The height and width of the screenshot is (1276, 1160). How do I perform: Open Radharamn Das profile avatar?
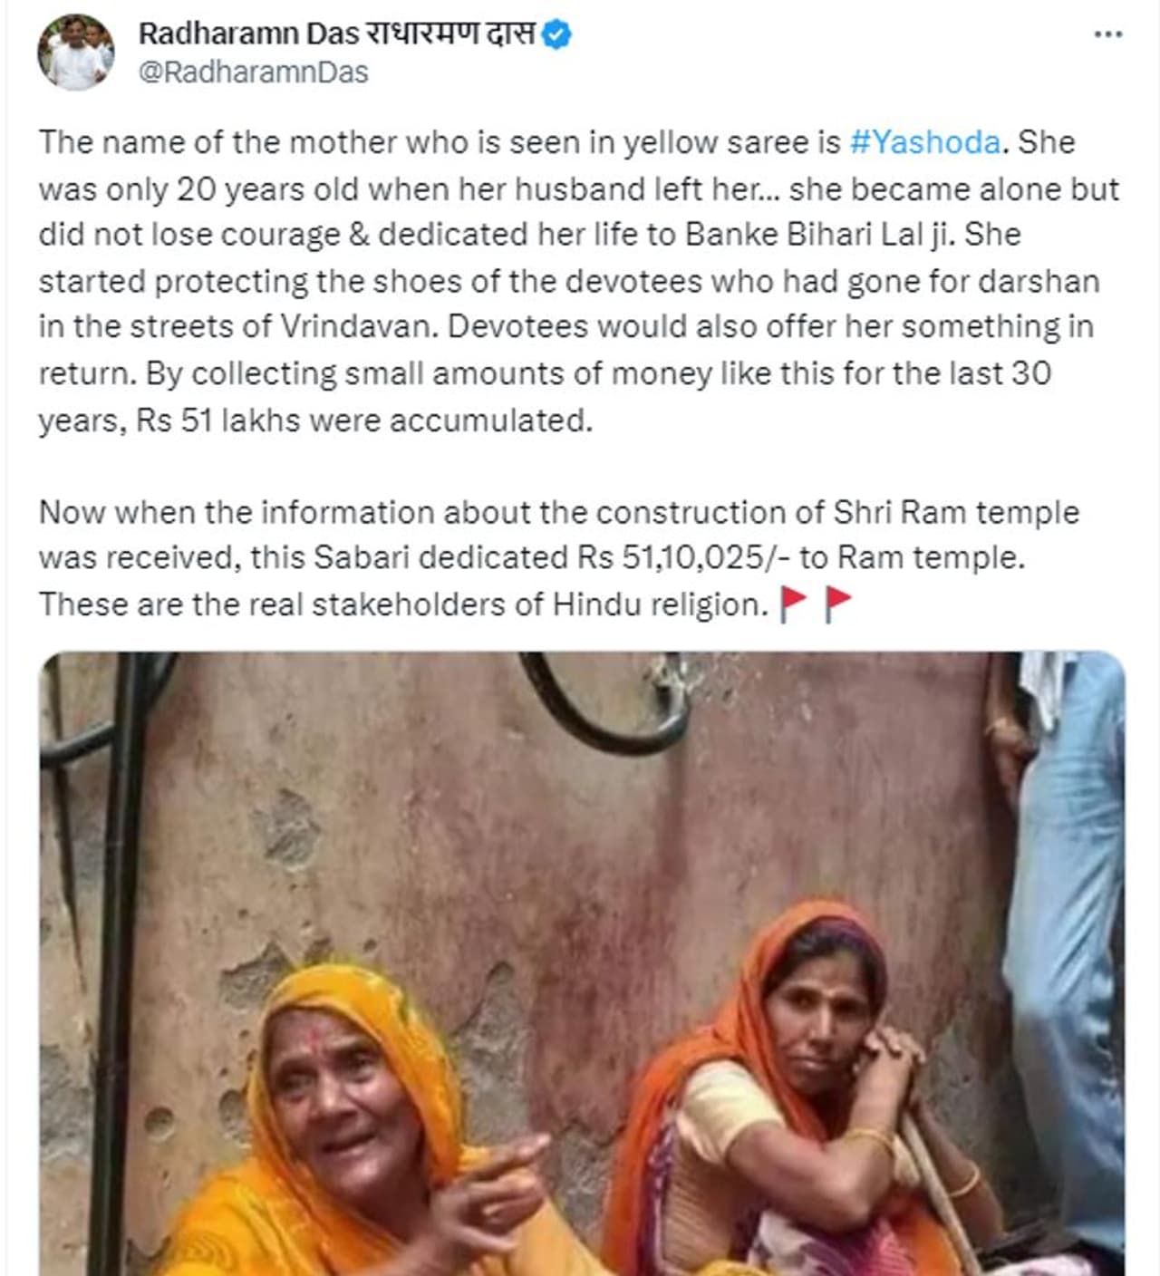click(75, 53)
